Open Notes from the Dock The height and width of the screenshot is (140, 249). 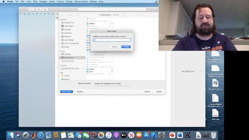[63, 135]
